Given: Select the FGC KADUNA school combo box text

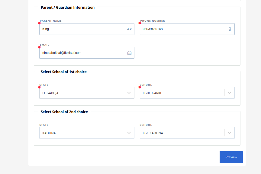Looking at the screenshot, I should (x=153, y=133).
